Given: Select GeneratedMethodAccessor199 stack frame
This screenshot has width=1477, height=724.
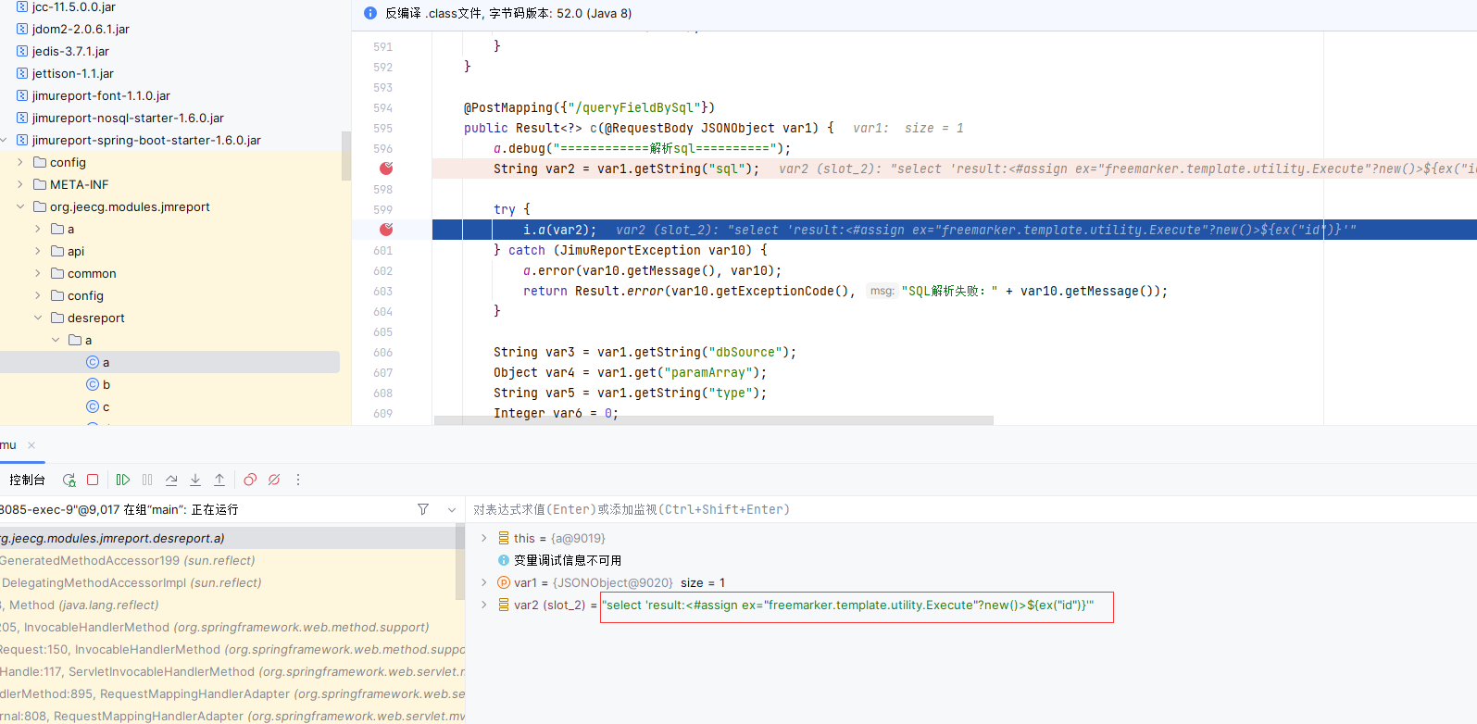Looking at the screenshot, I should (x=228, y=560).
